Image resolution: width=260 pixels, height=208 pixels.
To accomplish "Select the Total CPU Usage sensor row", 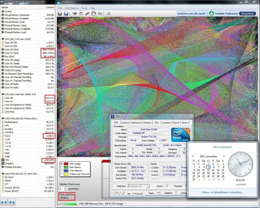I will [28, 70].
